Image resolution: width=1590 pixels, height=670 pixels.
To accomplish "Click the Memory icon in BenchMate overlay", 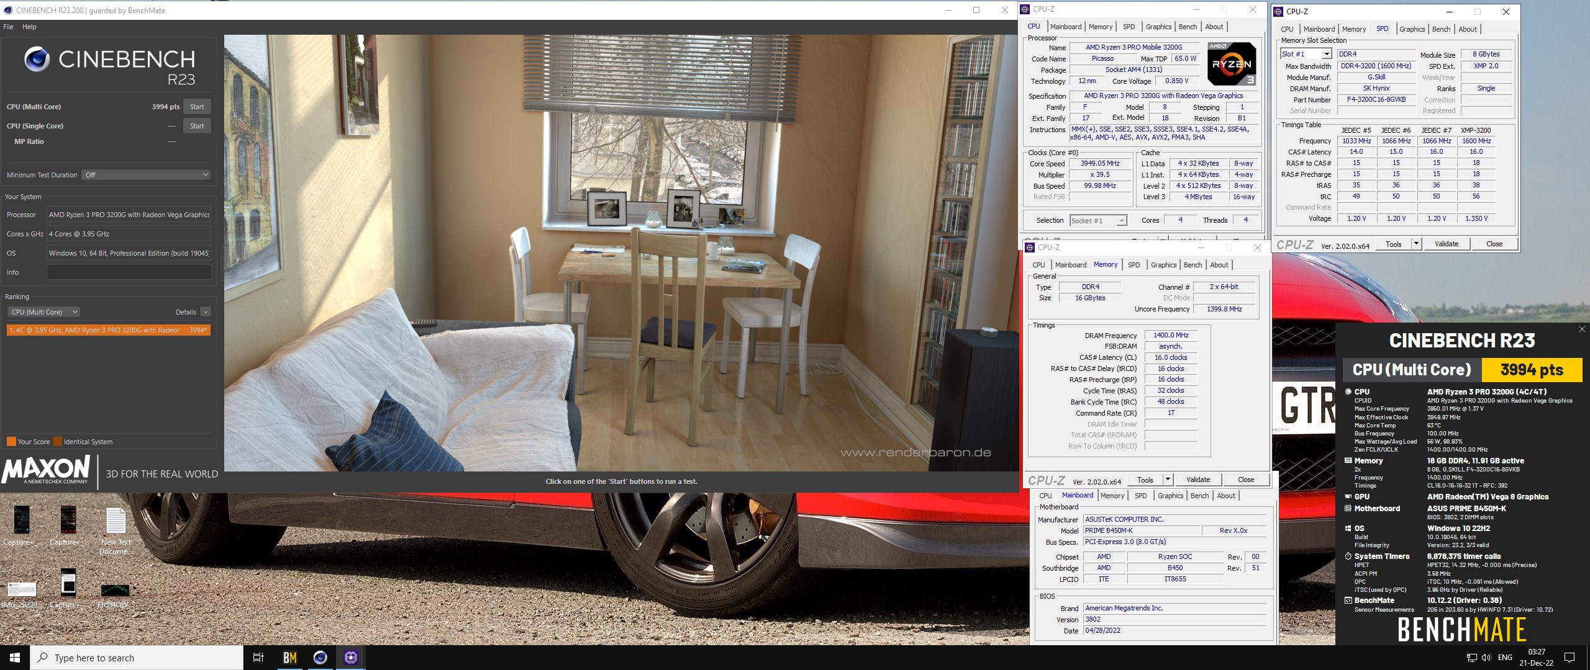I will [1348, 460].
